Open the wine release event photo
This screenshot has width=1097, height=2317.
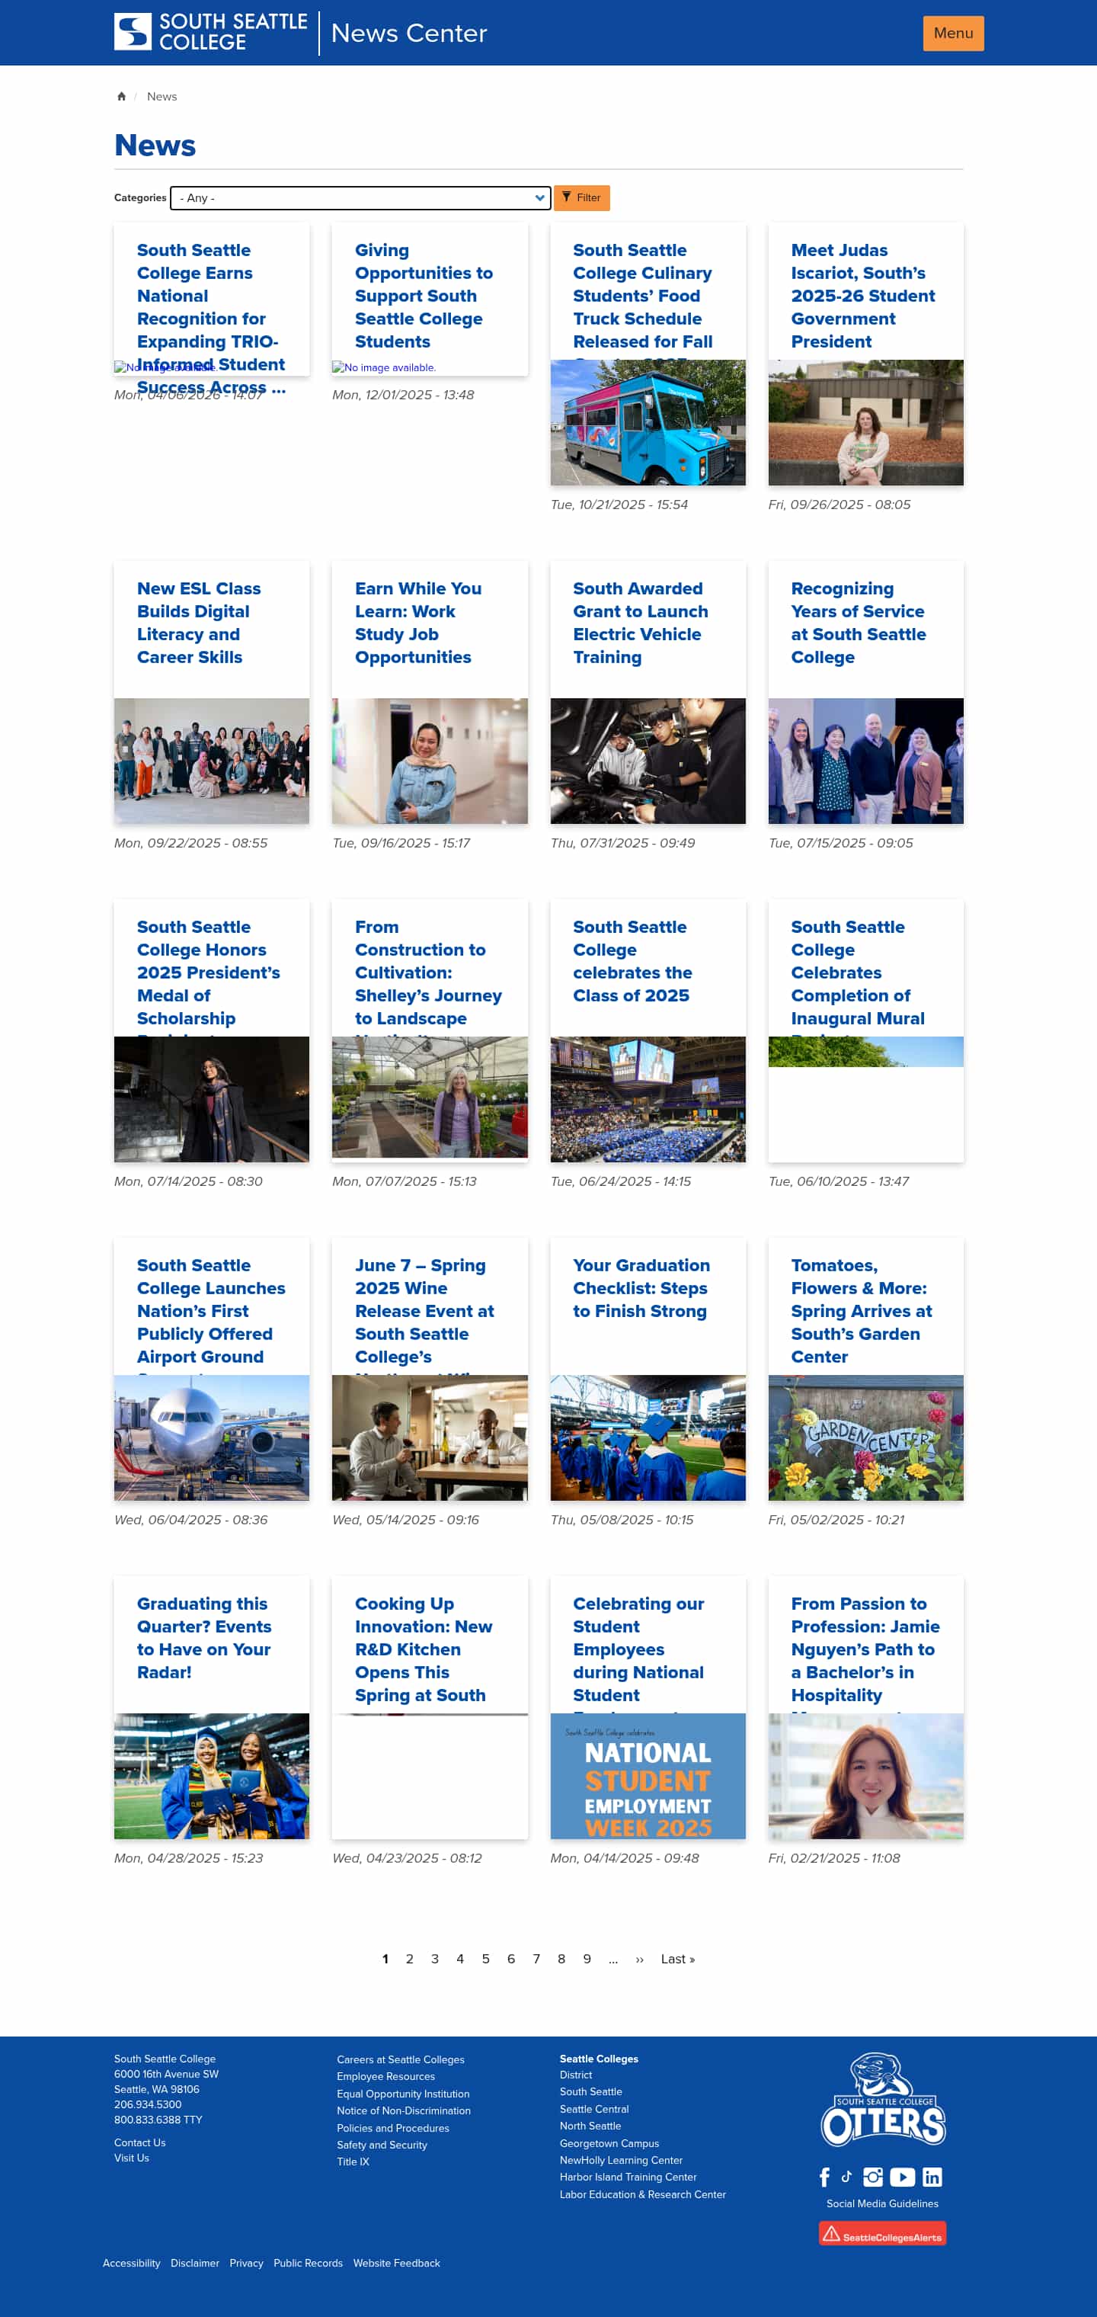429,1437
